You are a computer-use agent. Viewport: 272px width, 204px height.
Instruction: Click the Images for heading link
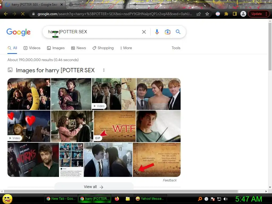point(55,70)
